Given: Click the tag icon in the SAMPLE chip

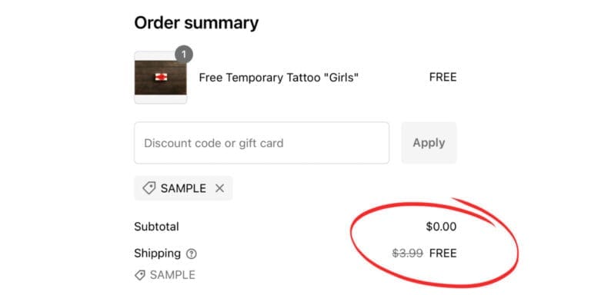Looking at the screenshot, I should click(x=149, y=188).
